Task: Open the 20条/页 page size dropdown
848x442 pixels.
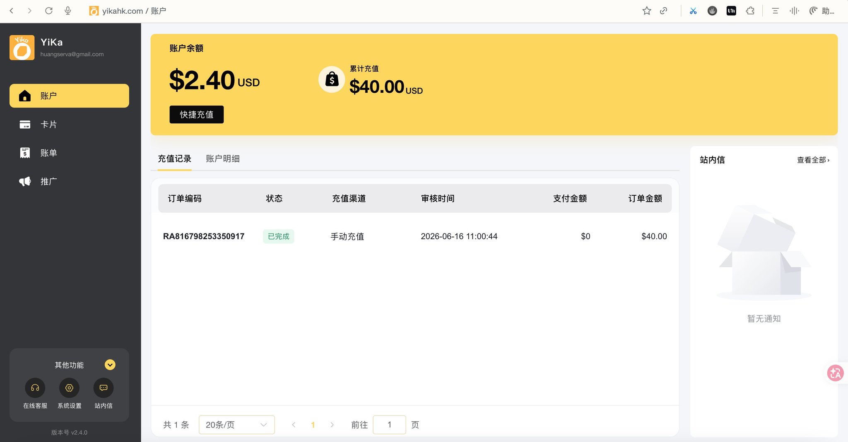Action: click(237, 425)
